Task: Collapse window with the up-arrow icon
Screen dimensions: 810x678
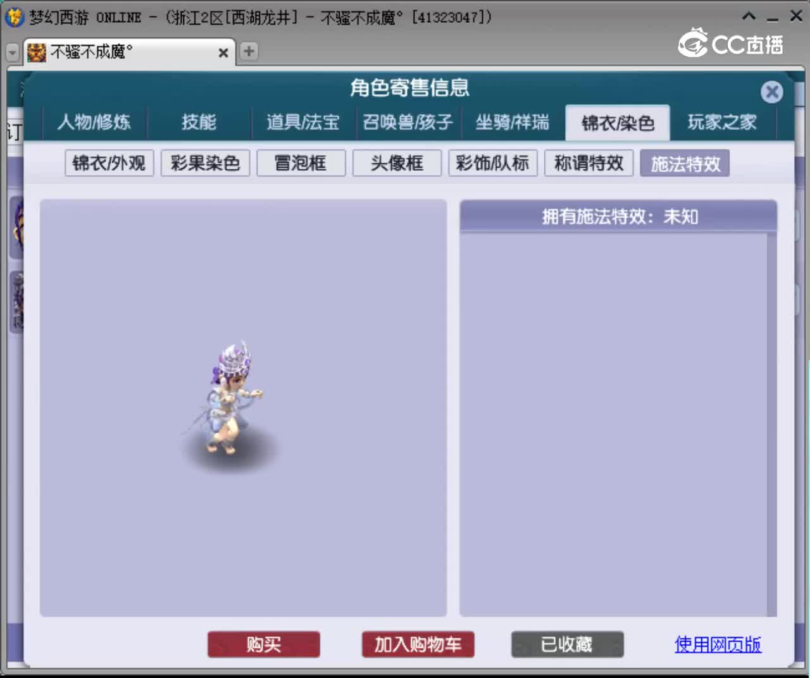Action: pos(749,16)
